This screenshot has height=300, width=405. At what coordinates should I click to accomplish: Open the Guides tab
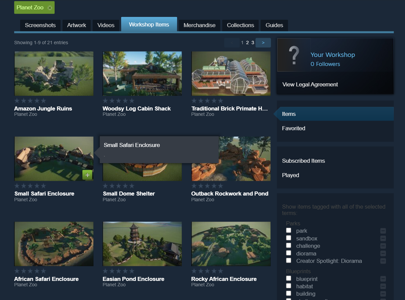(x=274, y=25)
